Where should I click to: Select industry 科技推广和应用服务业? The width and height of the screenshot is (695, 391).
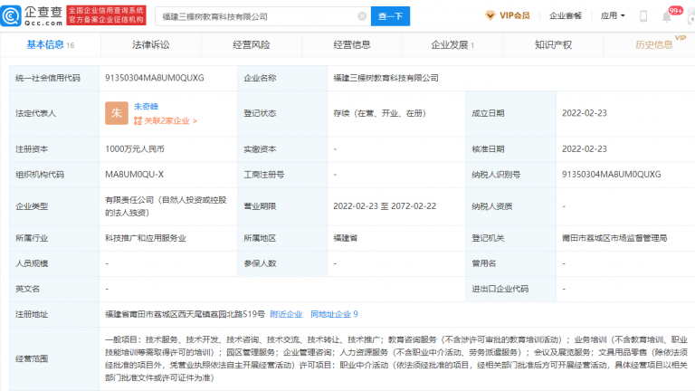pyautogui.click(x=146, y=238)
